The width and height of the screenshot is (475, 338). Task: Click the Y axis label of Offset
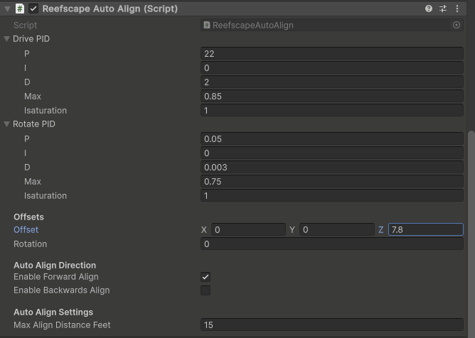[292, 229]
